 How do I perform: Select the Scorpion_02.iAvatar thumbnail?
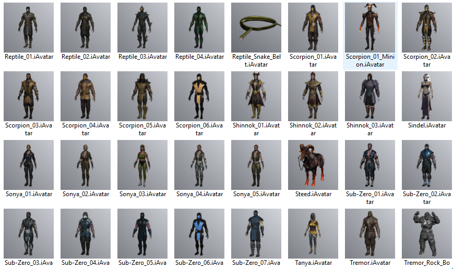pyautogui.click(x=427, y=28)
